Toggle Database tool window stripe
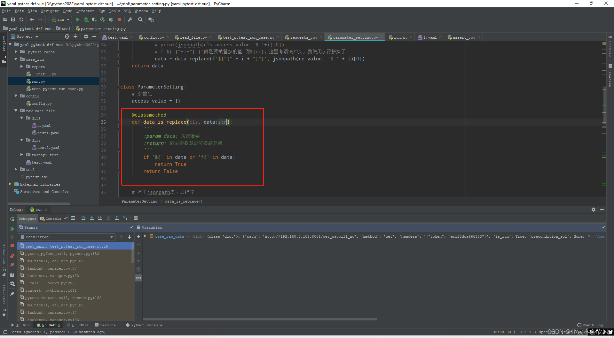Image resolution: width=614 pixels, height=338 pixels. [x=610, y=75]
